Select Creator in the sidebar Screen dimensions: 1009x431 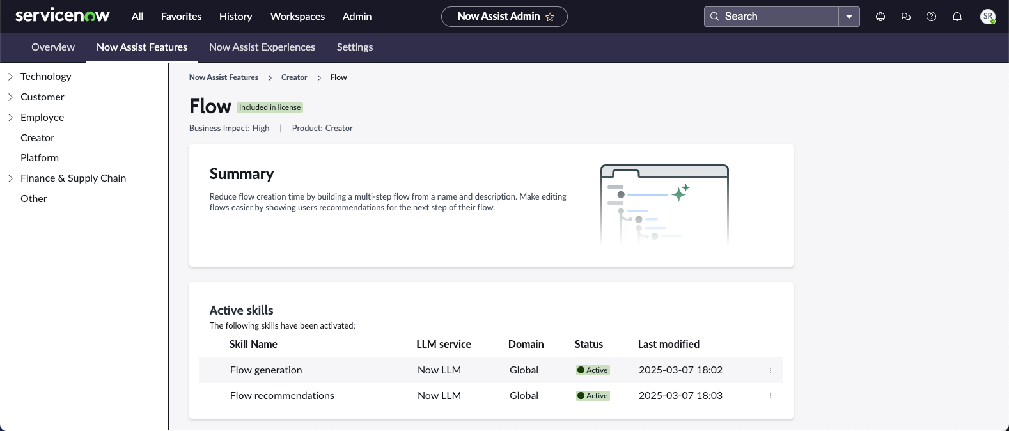coord(38,138)
